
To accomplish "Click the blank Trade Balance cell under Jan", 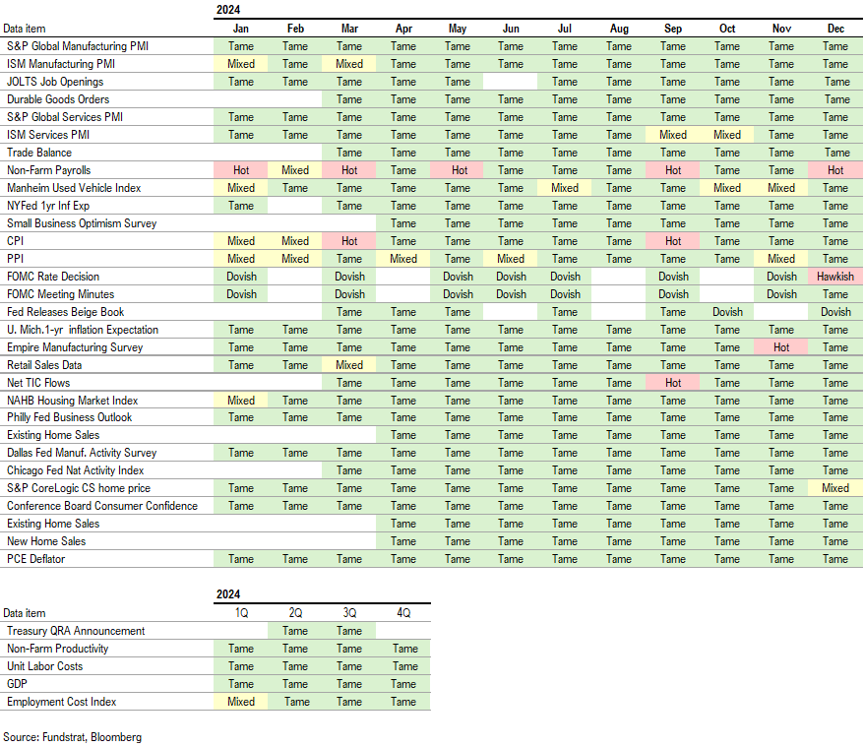I will pos(241,153).
